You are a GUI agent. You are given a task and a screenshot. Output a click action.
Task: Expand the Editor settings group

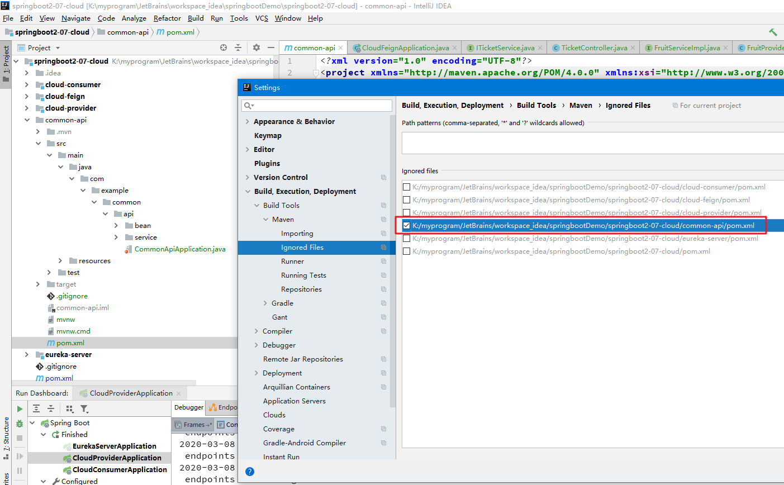click(x=248, y=150)
